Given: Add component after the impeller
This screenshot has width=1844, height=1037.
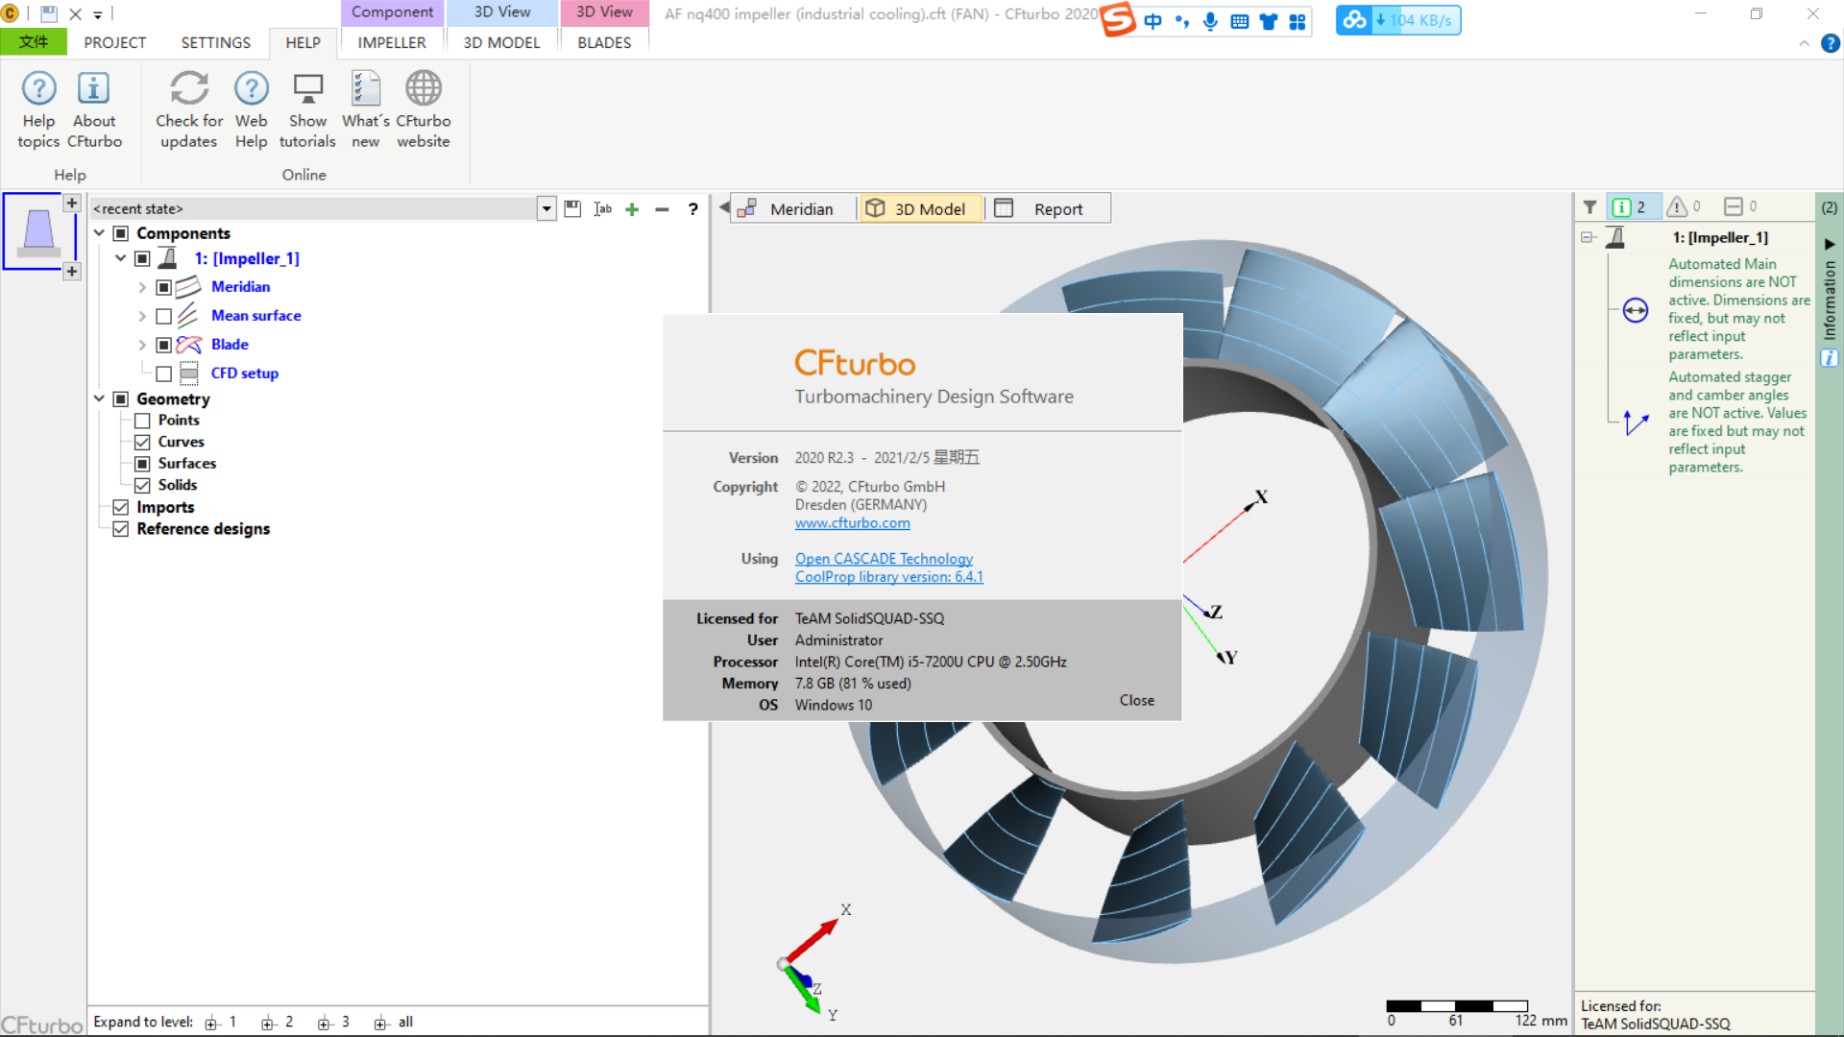Looking at the screenshot, I should tap(72, 272).
